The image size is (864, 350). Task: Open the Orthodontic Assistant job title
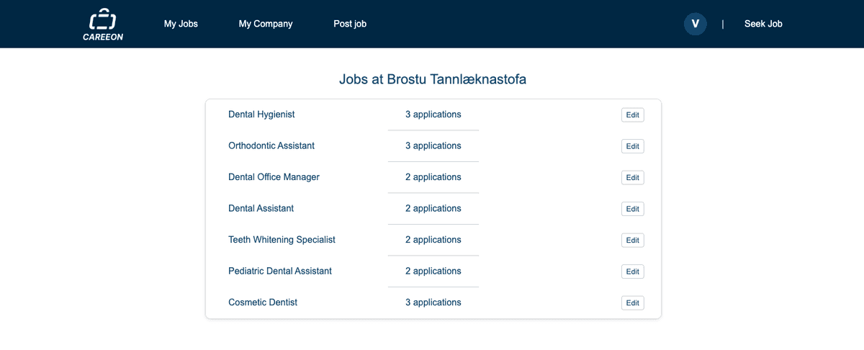(271, 145)
